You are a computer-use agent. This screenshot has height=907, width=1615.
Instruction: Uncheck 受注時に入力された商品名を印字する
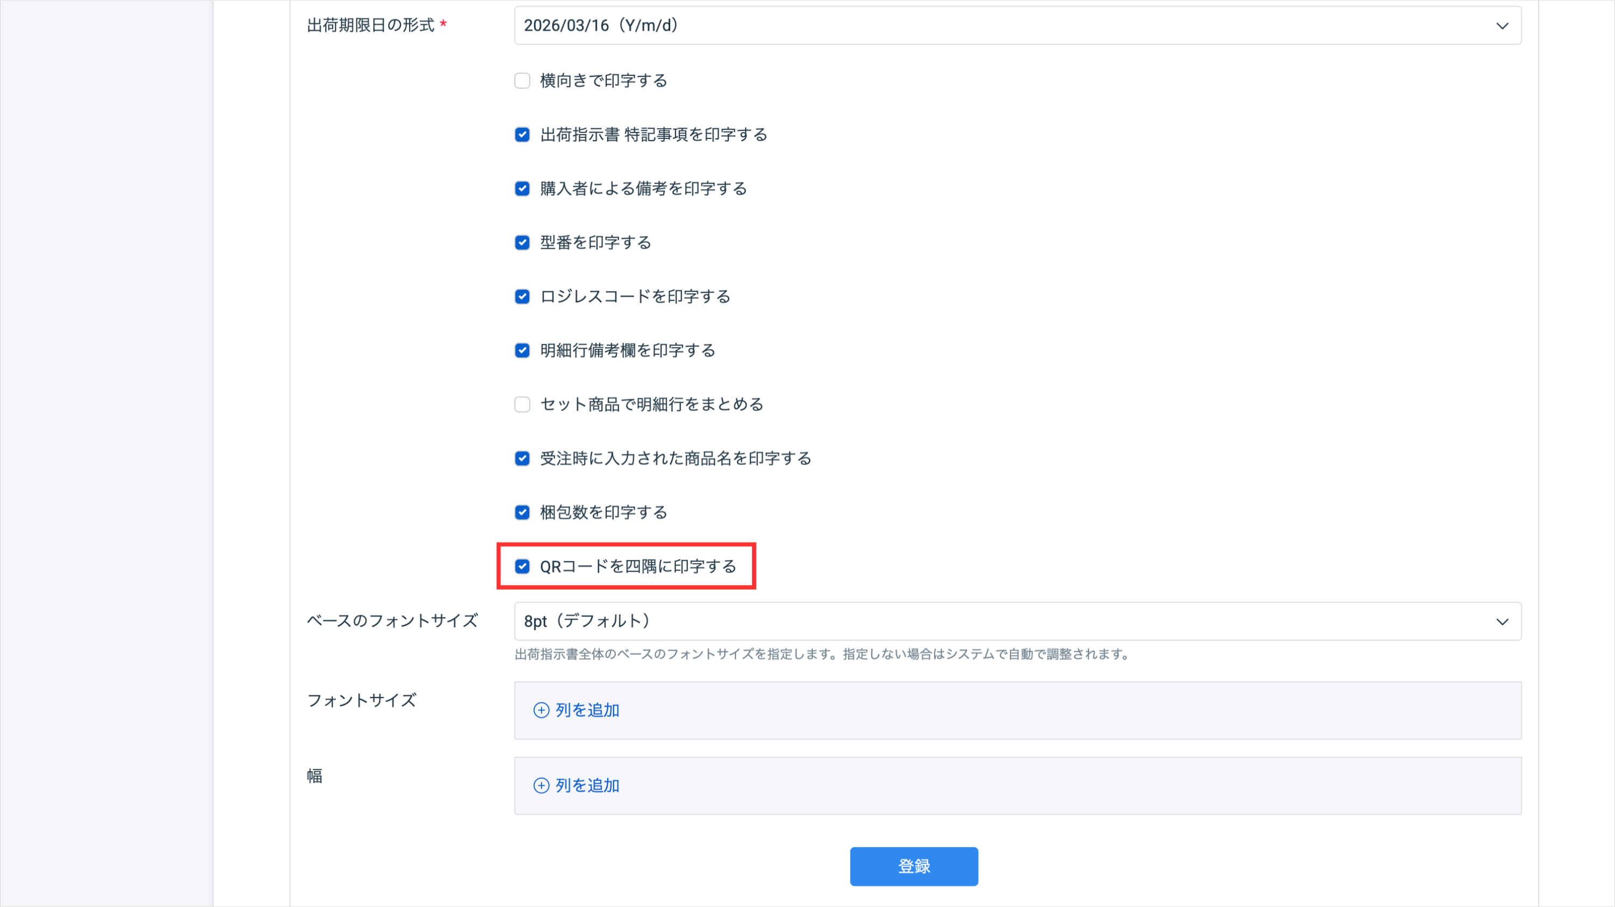tap(522, 458)
